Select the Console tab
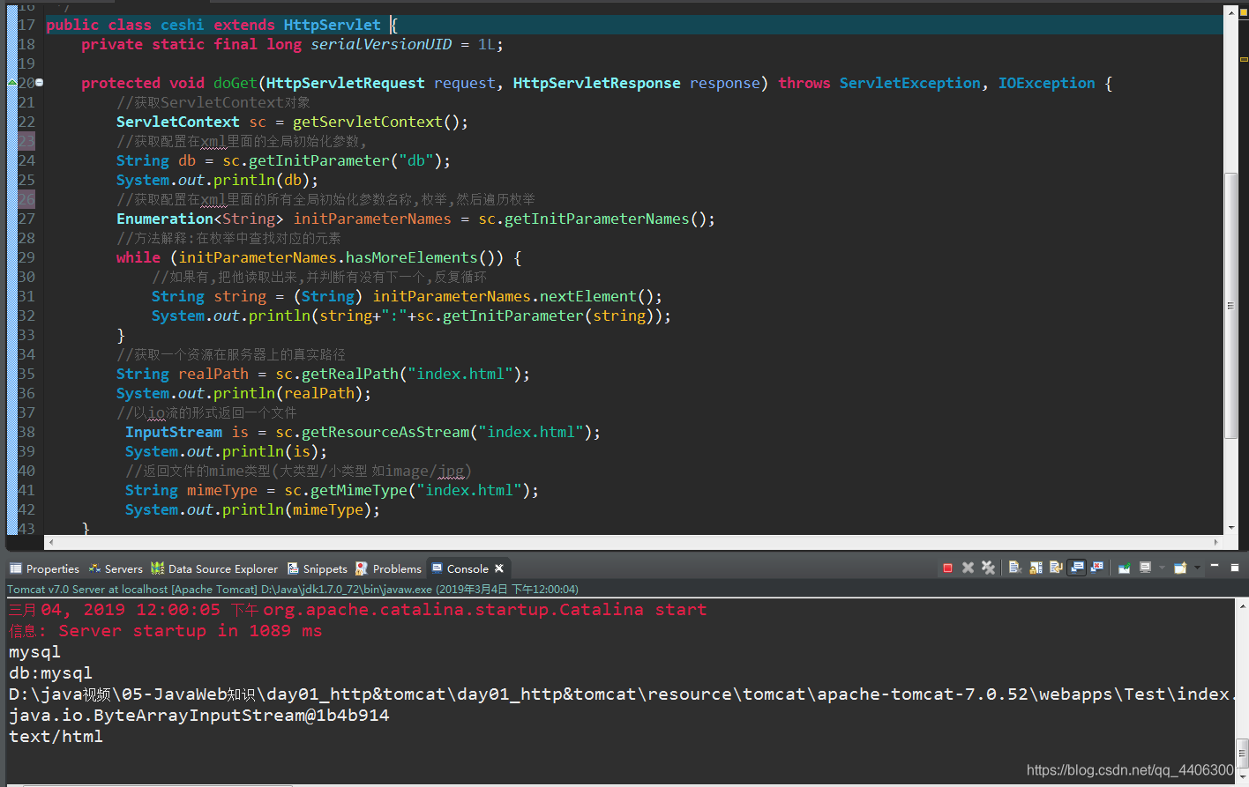The image size is (1249, 787). [467, 568]
